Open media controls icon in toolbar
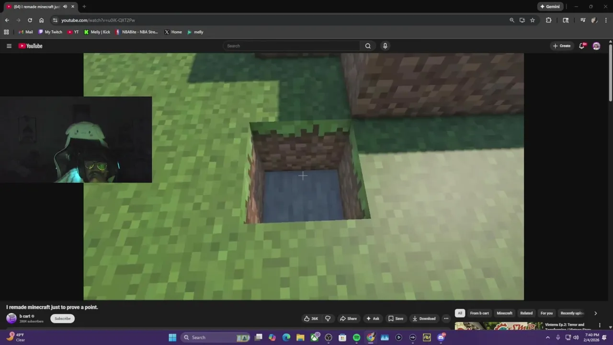 (583, 20)
